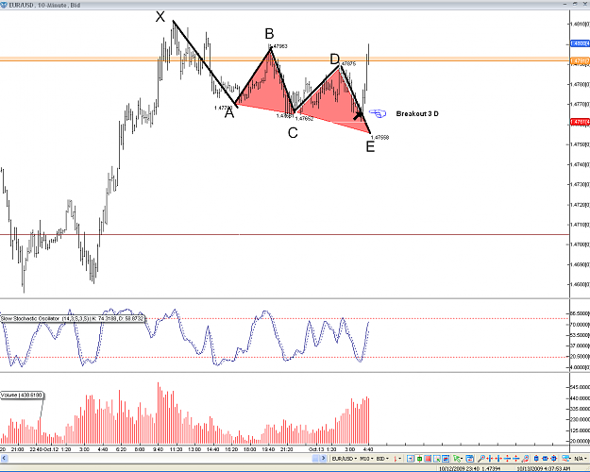The height and width of the screenshot is (472, 590).
Task: Click the blue pointing hand annotation
Action: 378,113
